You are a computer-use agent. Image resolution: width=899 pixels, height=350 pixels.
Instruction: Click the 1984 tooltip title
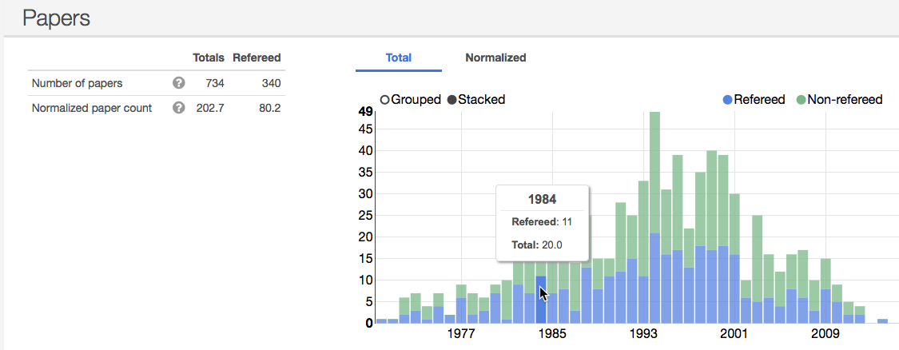point(542,199)
